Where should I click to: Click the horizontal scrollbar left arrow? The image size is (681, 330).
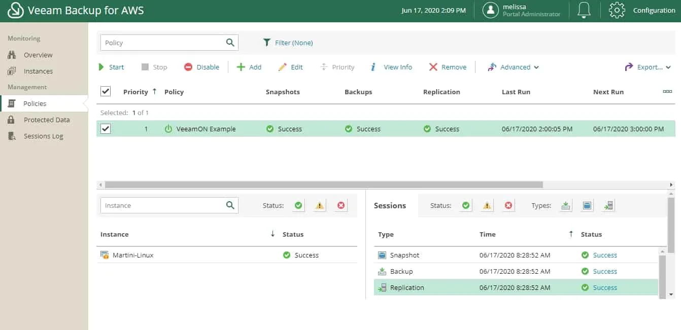[x=100, y=185]
